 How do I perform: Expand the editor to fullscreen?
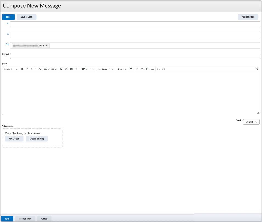click(257, 69)
